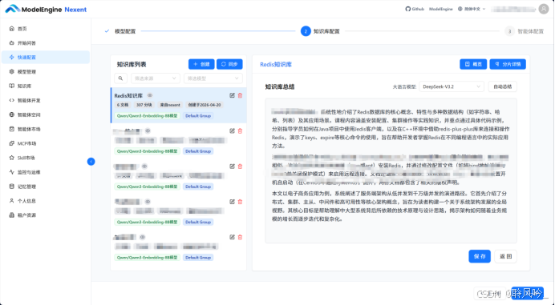This screenshot has width=555, height=305.
Task: Toggle eye icon on the third knowledge base card
Action: coord(144,166)
